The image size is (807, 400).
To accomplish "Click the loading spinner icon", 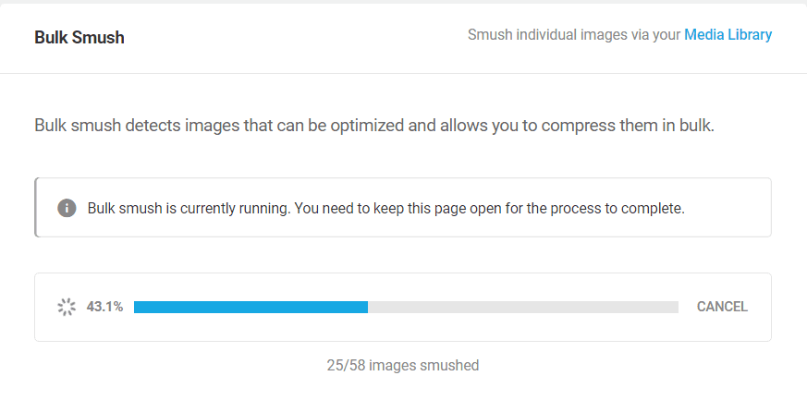I will 67,307.
